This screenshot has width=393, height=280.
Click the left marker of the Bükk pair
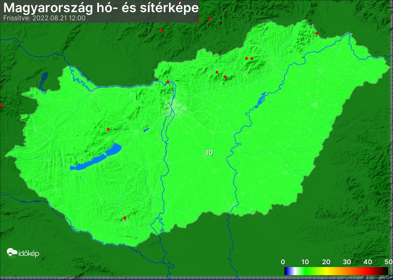(246, 58)
